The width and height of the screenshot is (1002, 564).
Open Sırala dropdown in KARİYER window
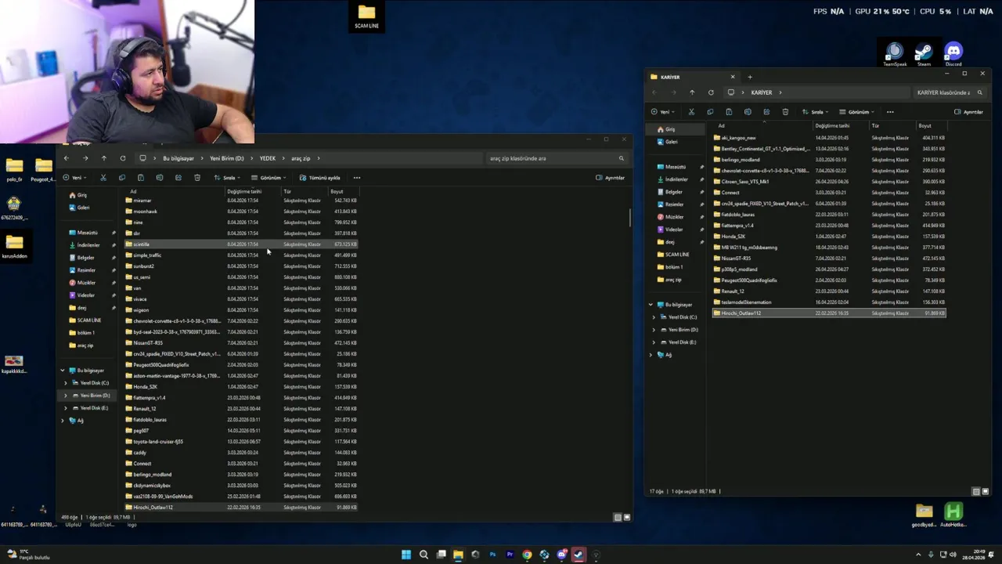tap(815, 112)
